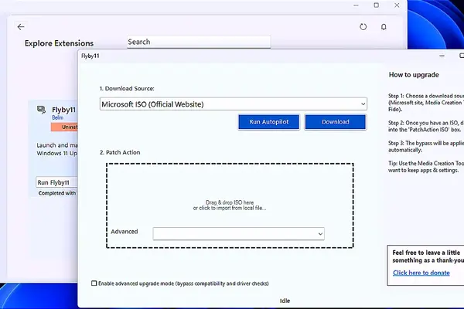This screenshot has width=464, height=309.
Task: Open the Download Source dropdown
Action: click(x=234, y=104)
